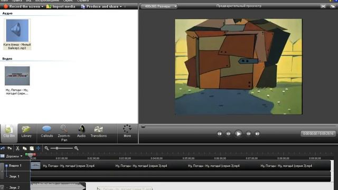Step forward one frame in preview

pyautogui.click(x=249, y=134)
